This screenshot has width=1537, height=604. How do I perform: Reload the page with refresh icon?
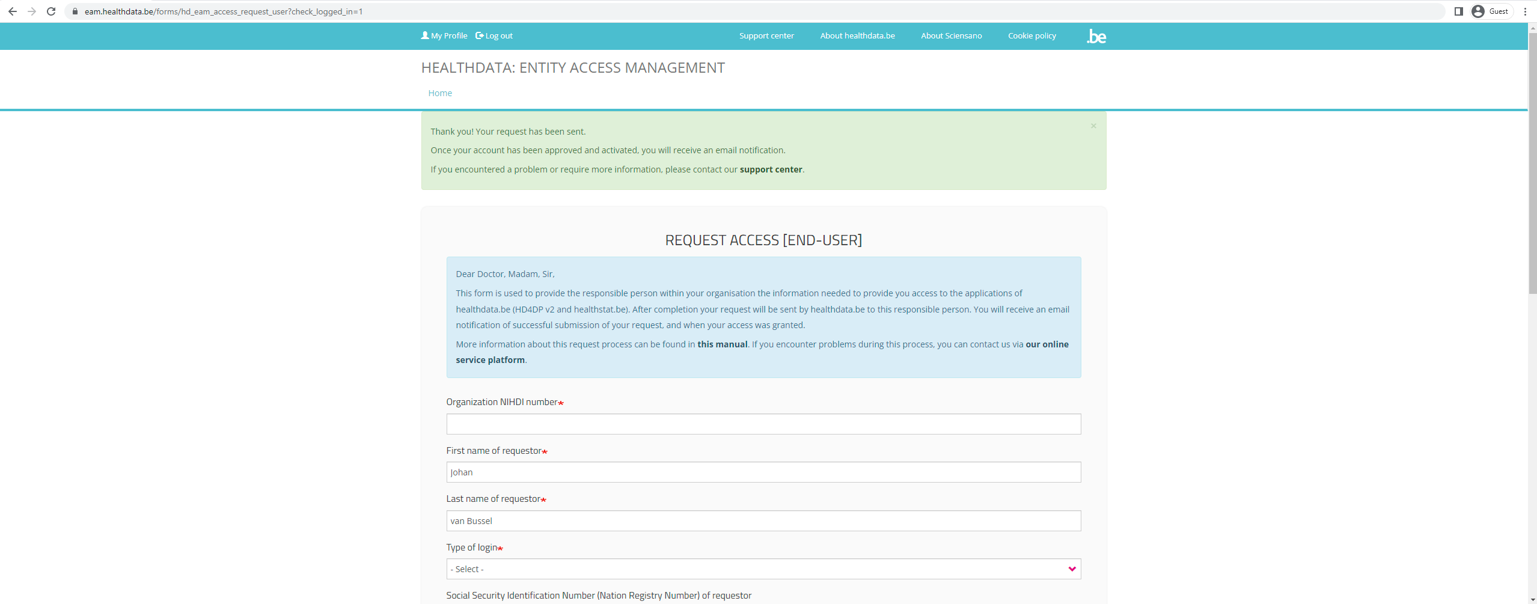tap(51, 11)
